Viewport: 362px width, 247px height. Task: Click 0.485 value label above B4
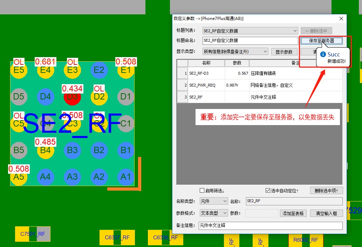[45, 142]
